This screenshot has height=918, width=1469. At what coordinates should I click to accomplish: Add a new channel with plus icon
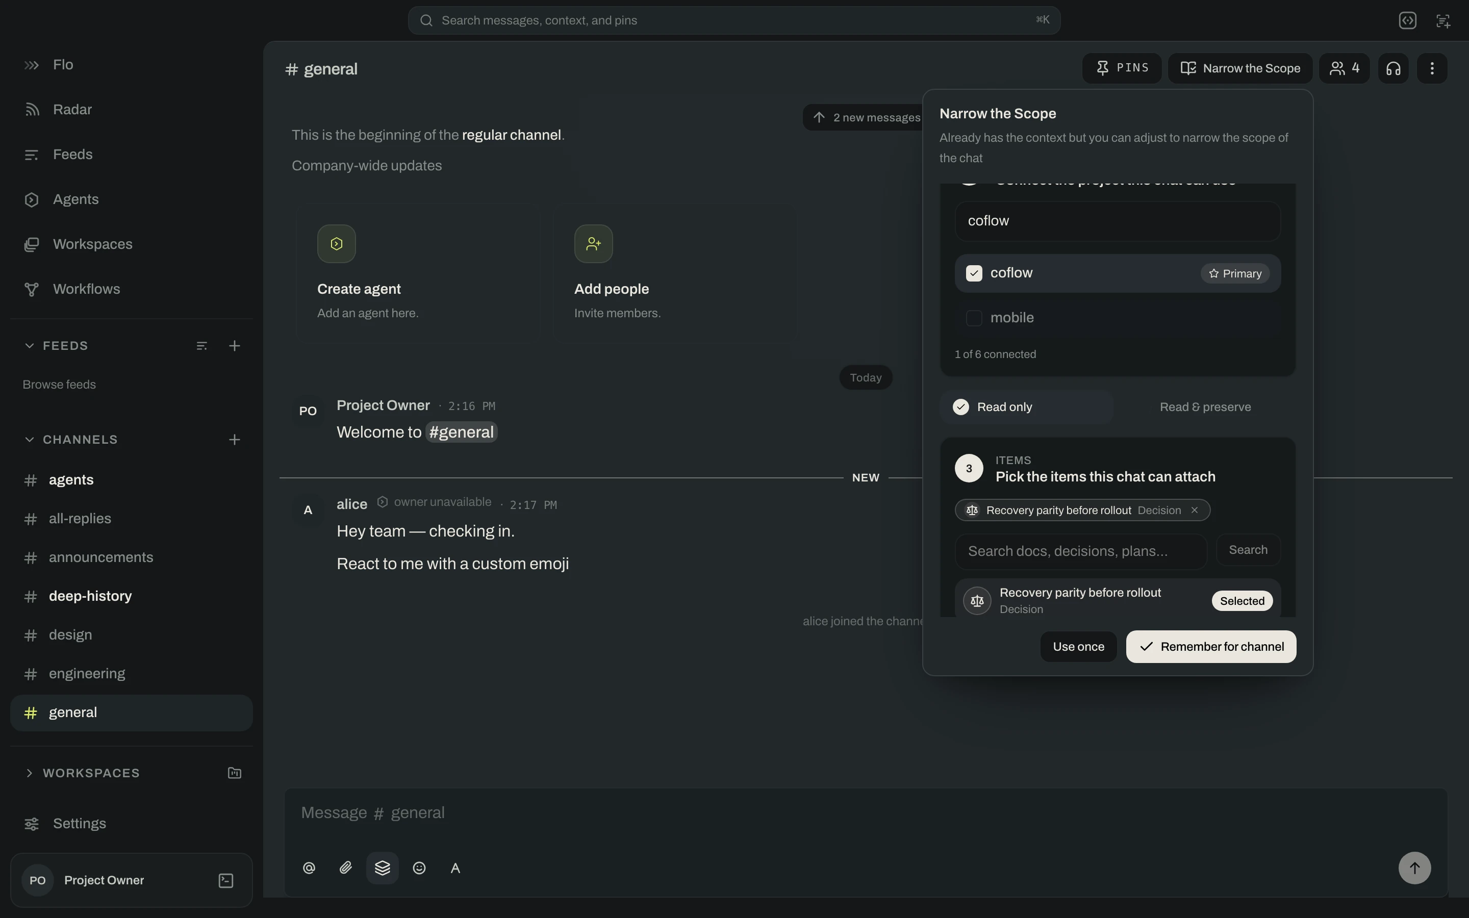tap(234, 440)
